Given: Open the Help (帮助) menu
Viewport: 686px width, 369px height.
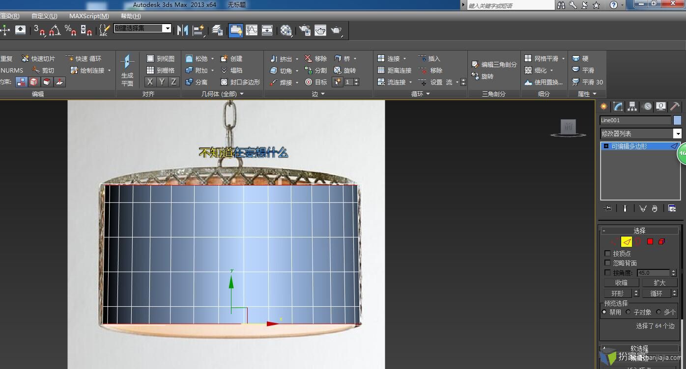Looking at the screenshot, I should pos(131,16).
